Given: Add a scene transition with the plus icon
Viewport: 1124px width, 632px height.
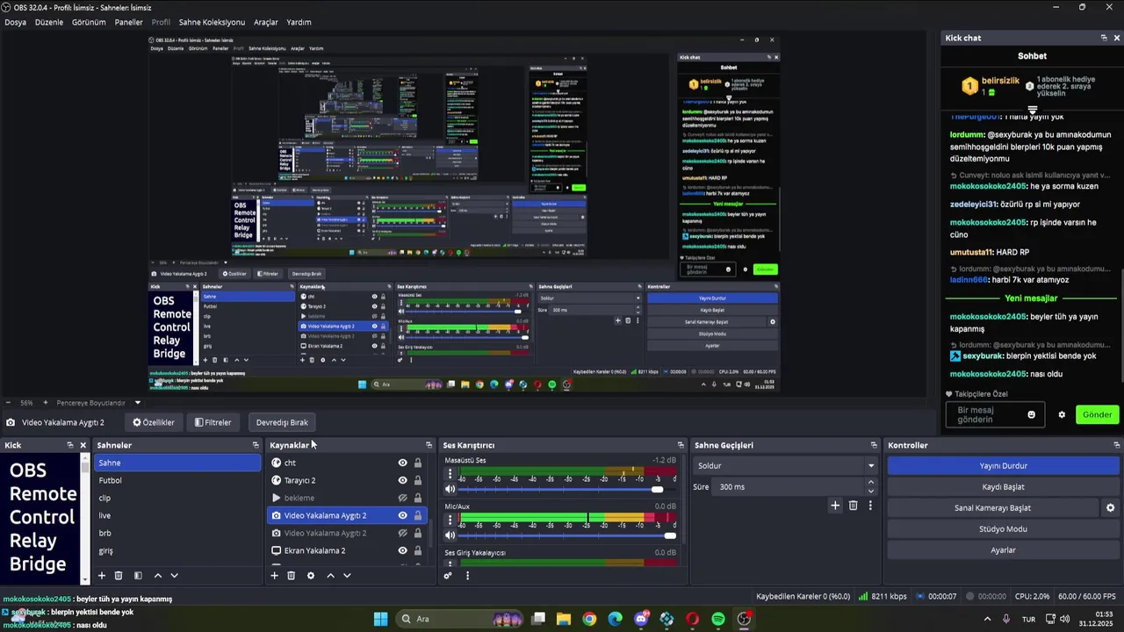Looking at the screenshot, I should tap(835, 506).
